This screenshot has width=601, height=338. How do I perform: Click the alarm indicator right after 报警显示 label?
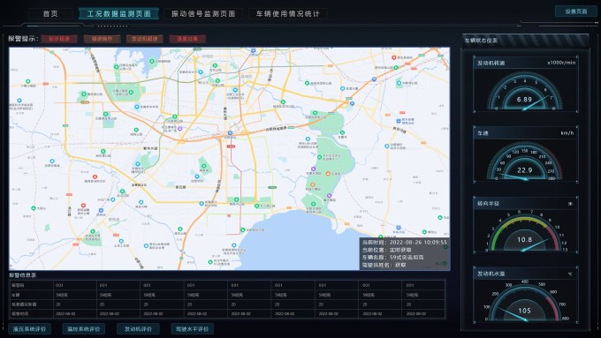(59, 39)
